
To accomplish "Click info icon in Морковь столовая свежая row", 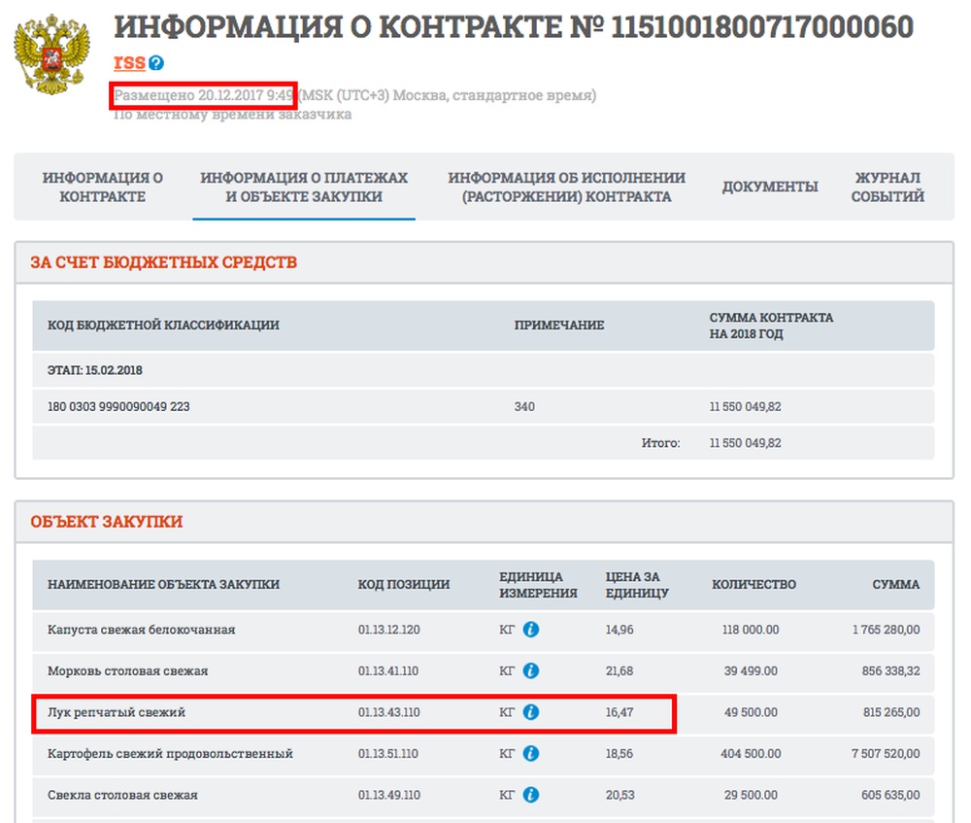I will click(x=531, y=670).
